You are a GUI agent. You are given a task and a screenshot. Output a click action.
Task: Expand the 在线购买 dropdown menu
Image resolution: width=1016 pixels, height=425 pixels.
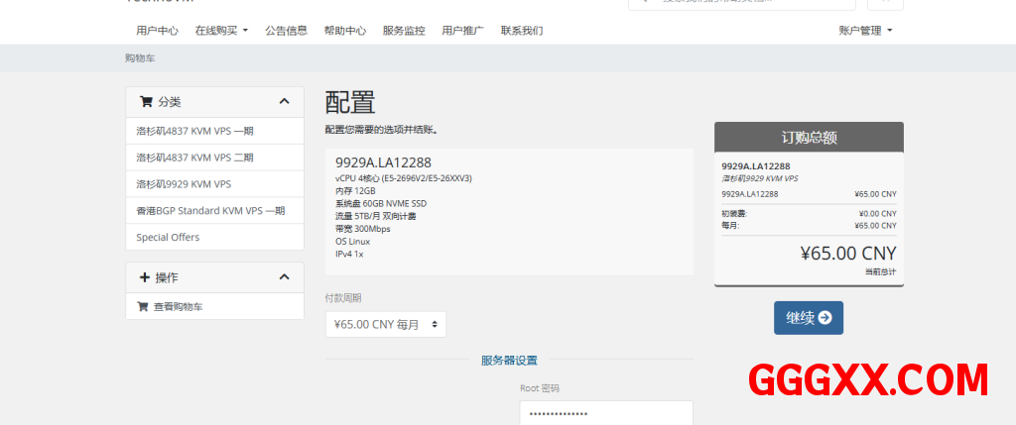coord(221,31)
